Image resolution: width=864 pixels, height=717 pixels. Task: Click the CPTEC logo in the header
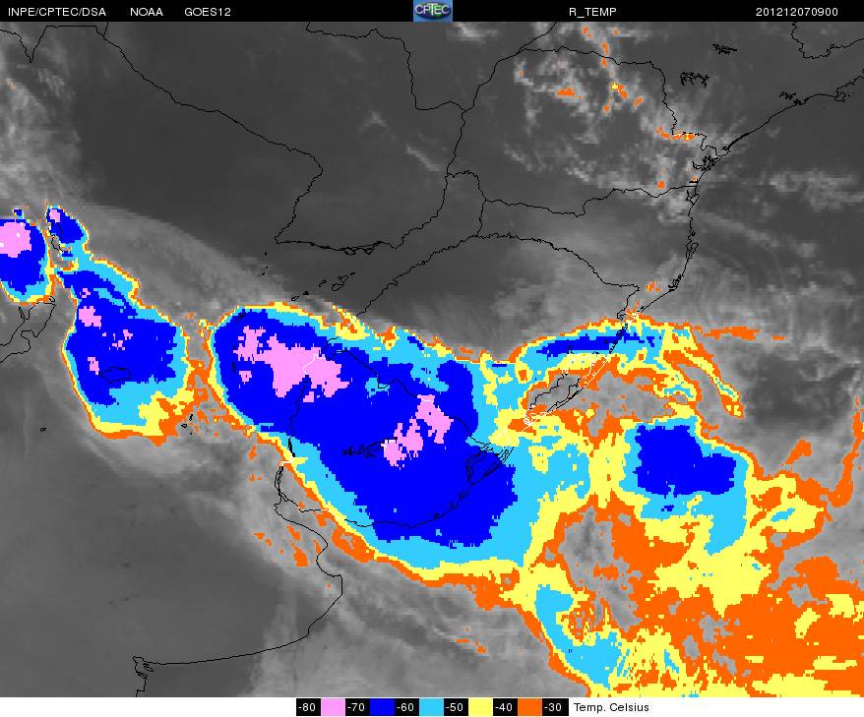click(433, 11)
